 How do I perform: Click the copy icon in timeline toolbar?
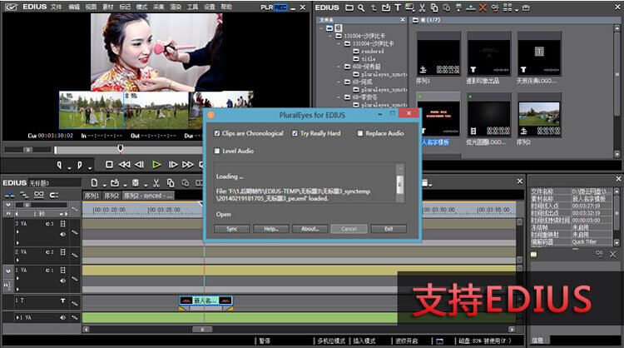tap(171, 183)
